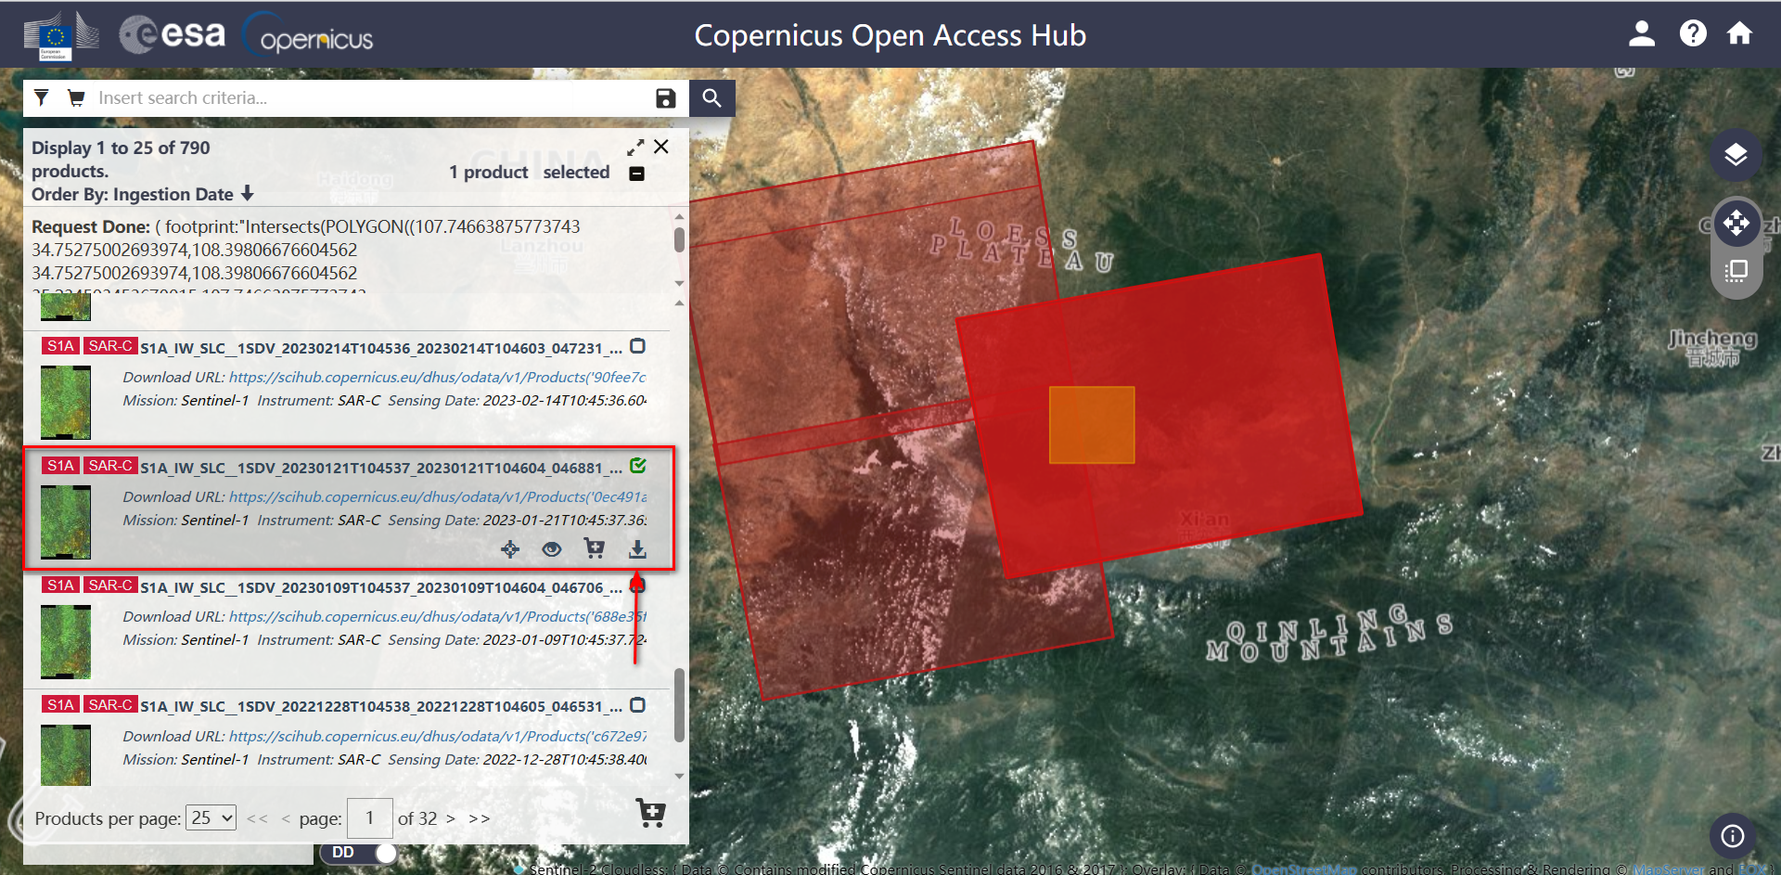Expand results panel to full screen
The width and height of the screenshot is (1781, 875).
[x=635, y=148]
